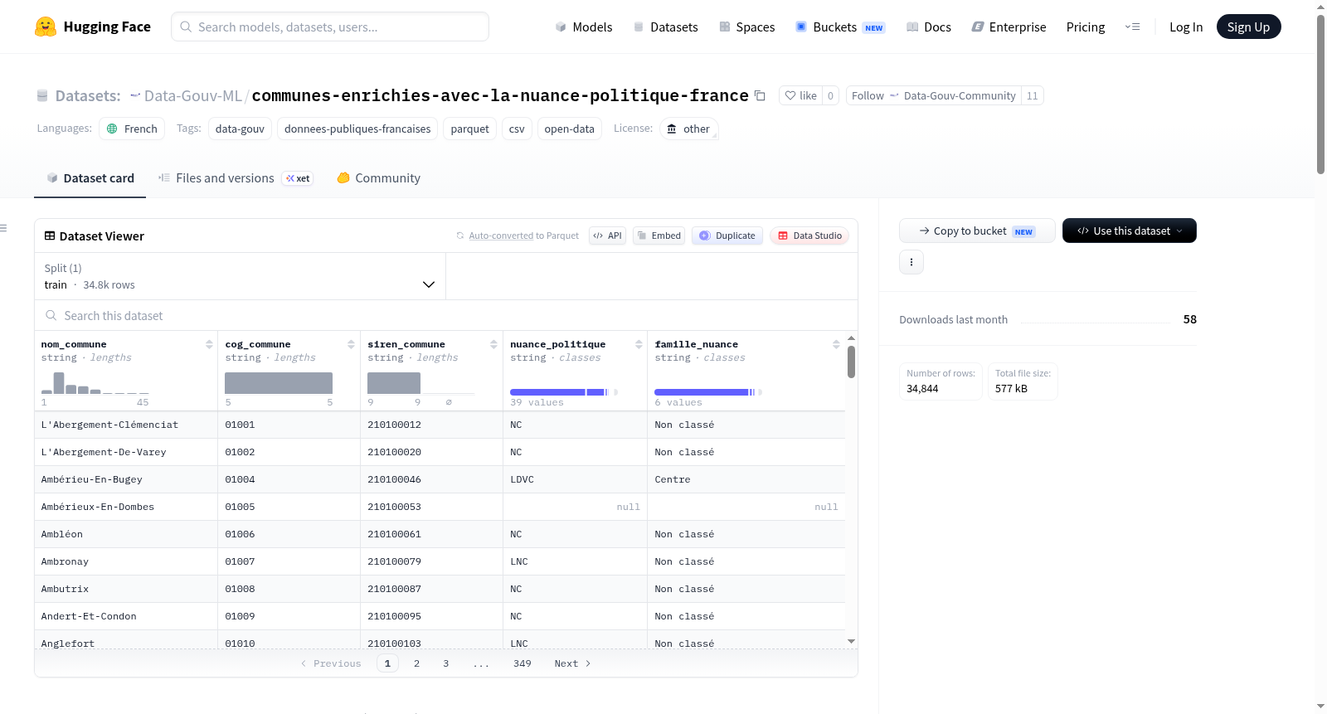Click the famille_nuance distribution bar
The height and width of the screenshot is (714, 1327).
(708, 392)
